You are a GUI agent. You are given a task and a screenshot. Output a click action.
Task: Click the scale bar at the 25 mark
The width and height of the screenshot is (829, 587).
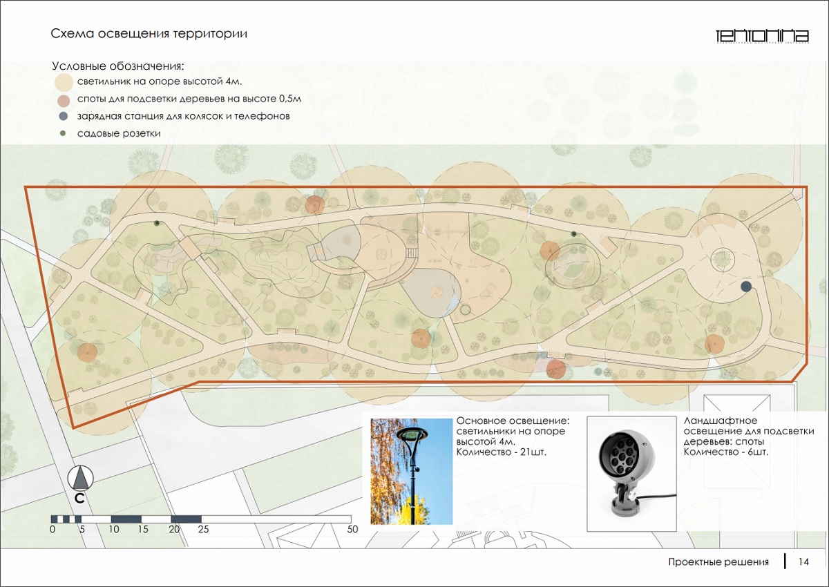pyautogui.click(x=201, y=519)
